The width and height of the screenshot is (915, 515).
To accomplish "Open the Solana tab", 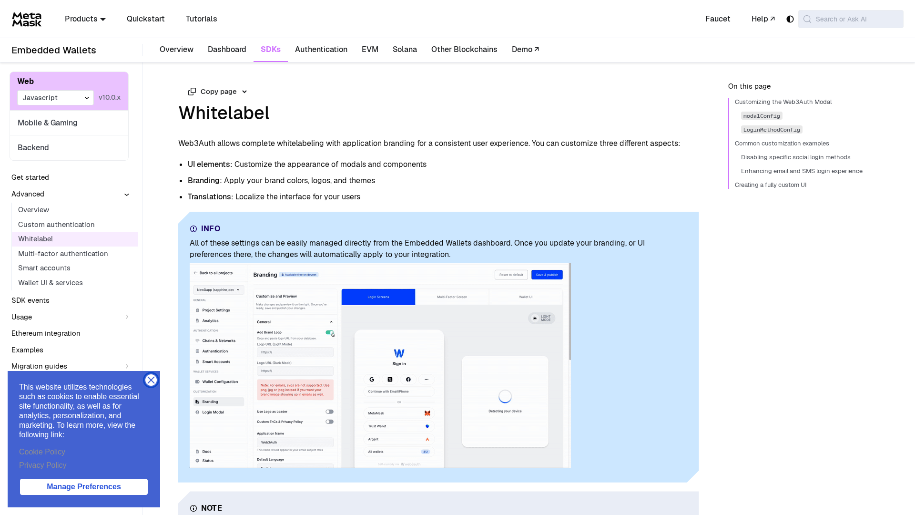I will coord(405,50).
